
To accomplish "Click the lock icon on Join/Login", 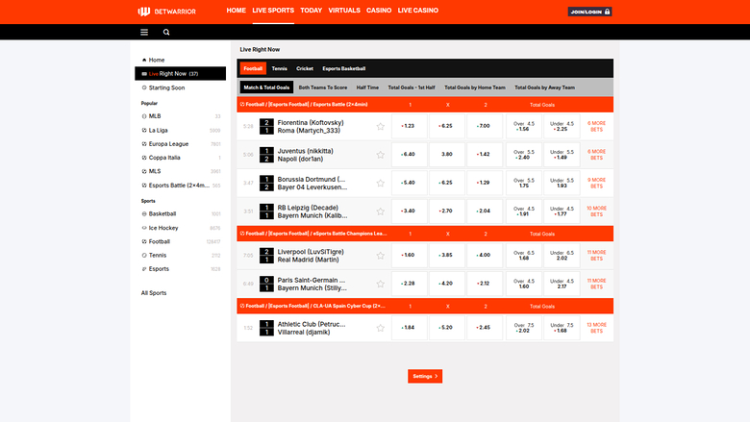I will 607,12.
